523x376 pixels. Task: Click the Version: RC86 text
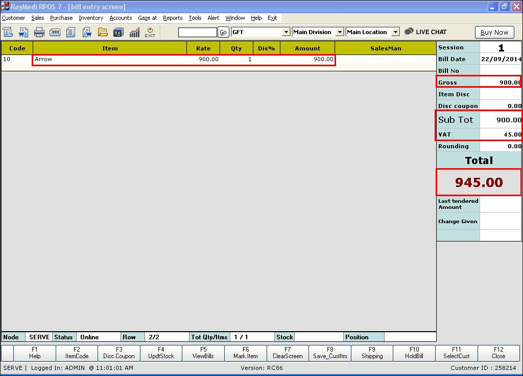click(x=261, y=368)
